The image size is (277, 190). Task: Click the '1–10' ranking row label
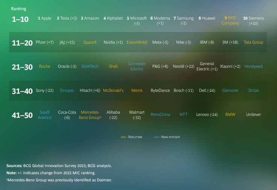(x=20, y=19)
